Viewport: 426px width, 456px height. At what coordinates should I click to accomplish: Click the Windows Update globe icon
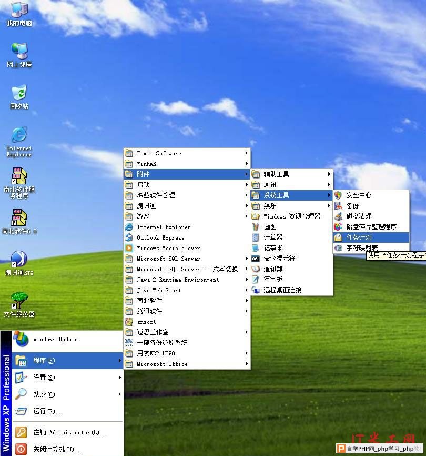[21, 340]
